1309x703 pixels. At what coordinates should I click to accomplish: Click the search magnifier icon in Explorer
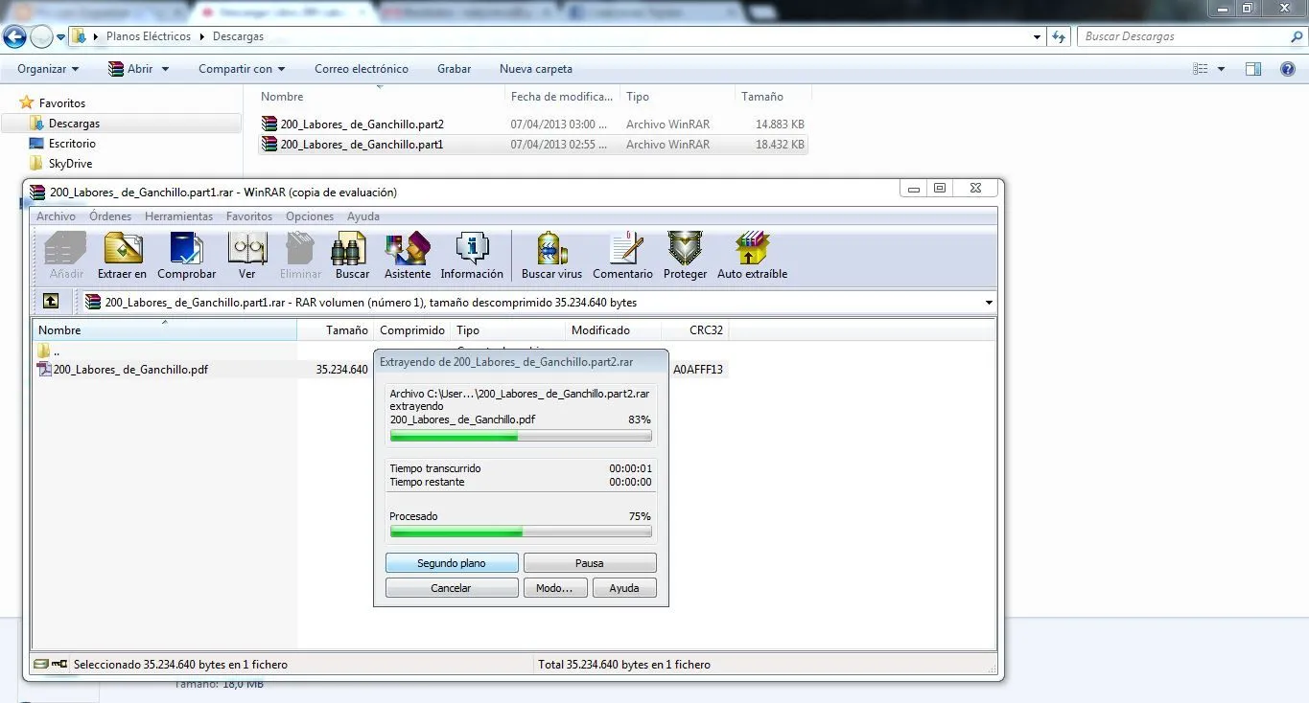coord(1297,36)
